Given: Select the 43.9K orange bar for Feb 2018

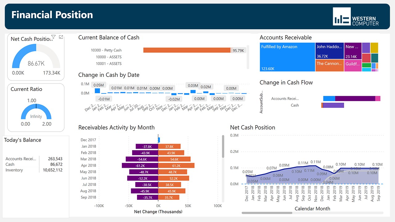Looking at the screenshot, I should tap(171, 153).
